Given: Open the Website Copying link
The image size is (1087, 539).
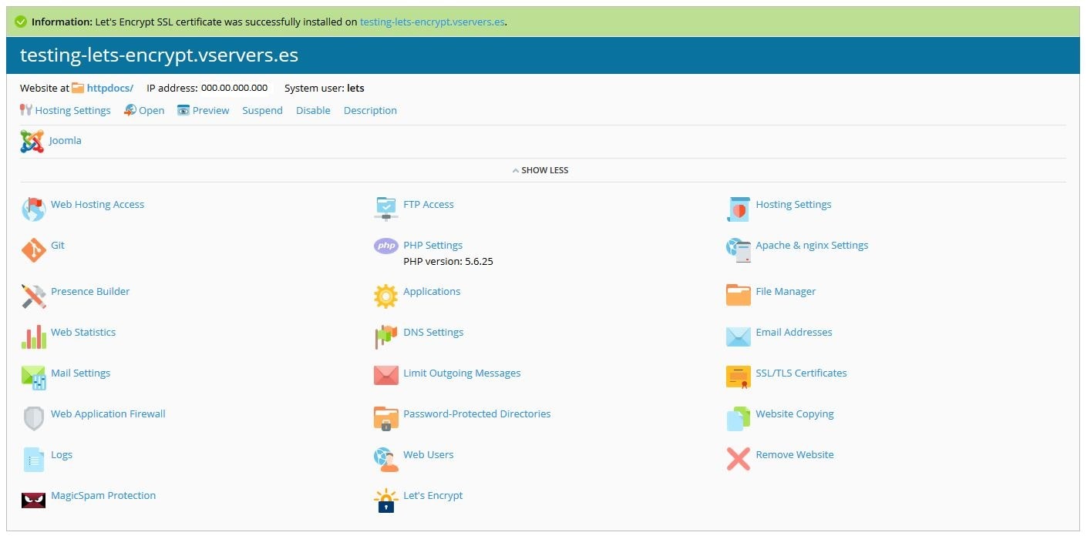Looking at the screenshot, I should [795, 413].
